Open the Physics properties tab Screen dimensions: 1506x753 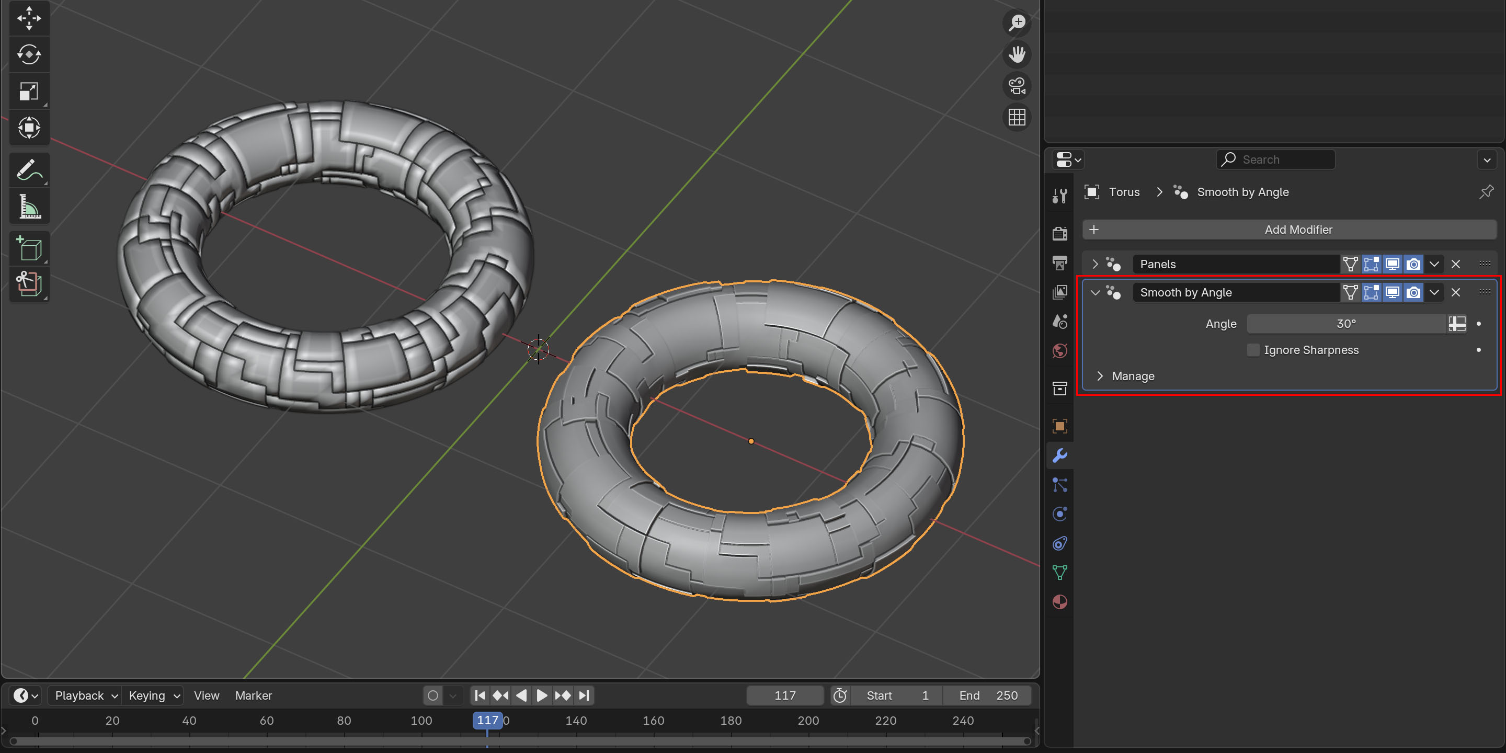(1059, 514)
